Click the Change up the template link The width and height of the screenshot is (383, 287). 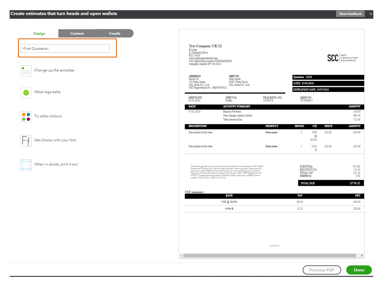(54, 70)
